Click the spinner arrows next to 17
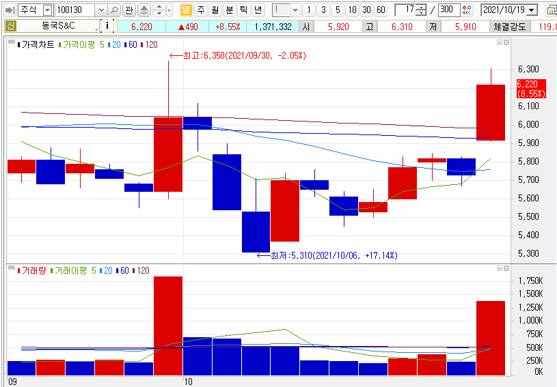The height and width of the screenshot is (387, 557). (x=421, y=10)
